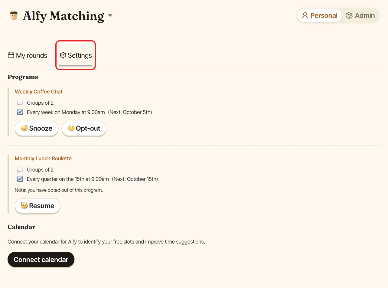This screenshot has height=288, width=388.
Task: Click speech bubble icon under Weekly Coffee Chat
Action: 20,103
